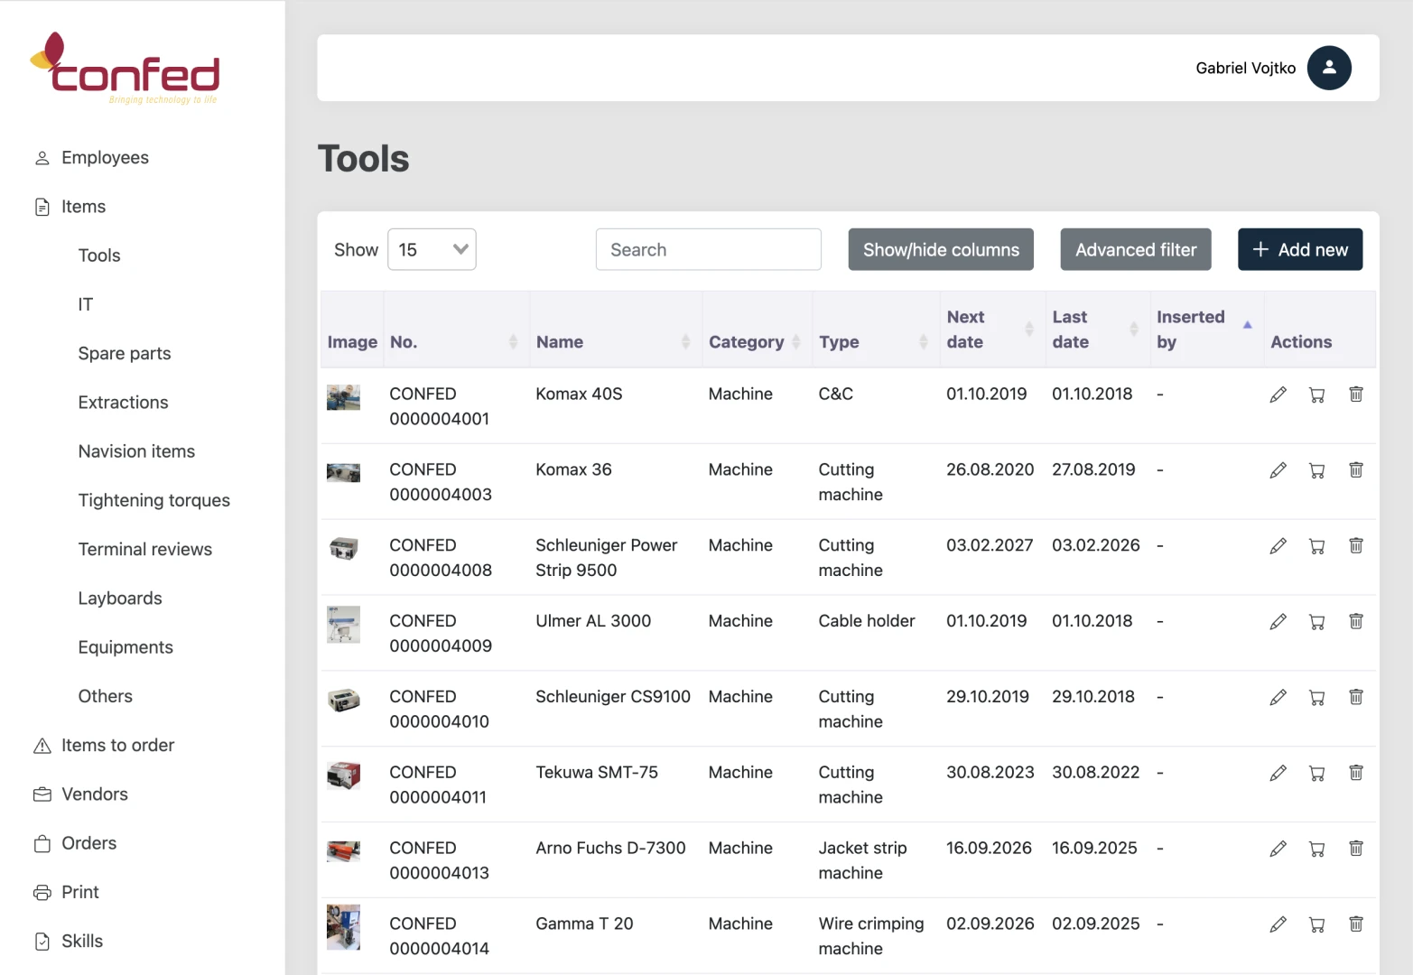Go to Tools submenu item

coord(99,255)
